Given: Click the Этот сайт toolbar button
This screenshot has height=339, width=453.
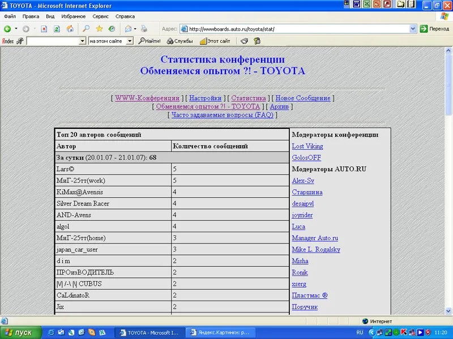Looking at the screenshot, I should 215,41.
